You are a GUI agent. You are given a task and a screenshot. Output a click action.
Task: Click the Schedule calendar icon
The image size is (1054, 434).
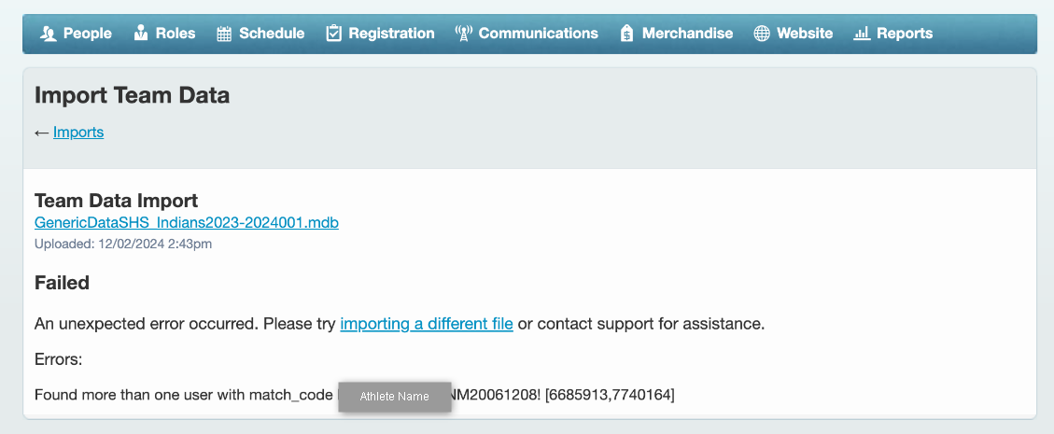click(224, 34)
